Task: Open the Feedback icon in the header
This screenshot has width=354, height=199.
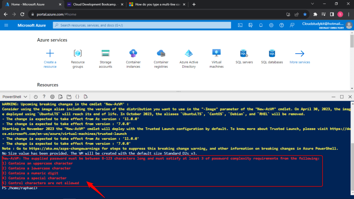Action: point(292,25)
